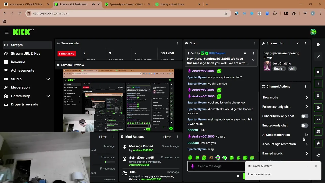Open Banned words options chevron

[307, 153]
